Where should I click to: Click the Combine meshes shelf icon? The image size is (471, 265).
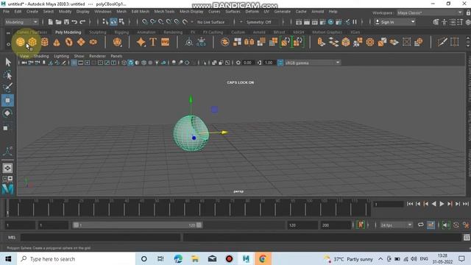pos(224,42)
